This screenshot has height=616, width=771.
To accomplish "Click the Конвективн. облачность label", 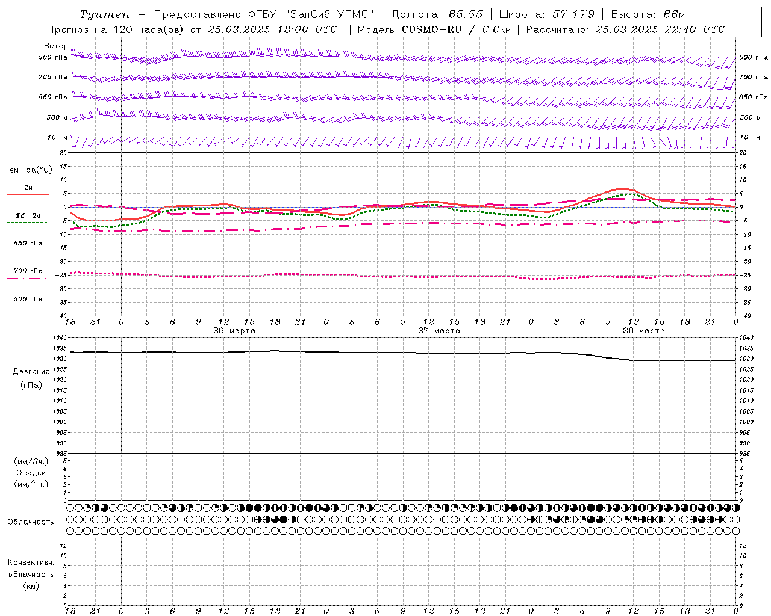I will click(31, 574).
